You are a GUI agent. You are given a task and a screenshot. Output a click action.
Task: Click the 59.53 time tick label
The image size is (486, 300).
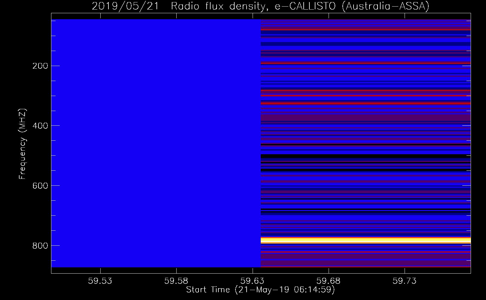click(x=100, y=281)
